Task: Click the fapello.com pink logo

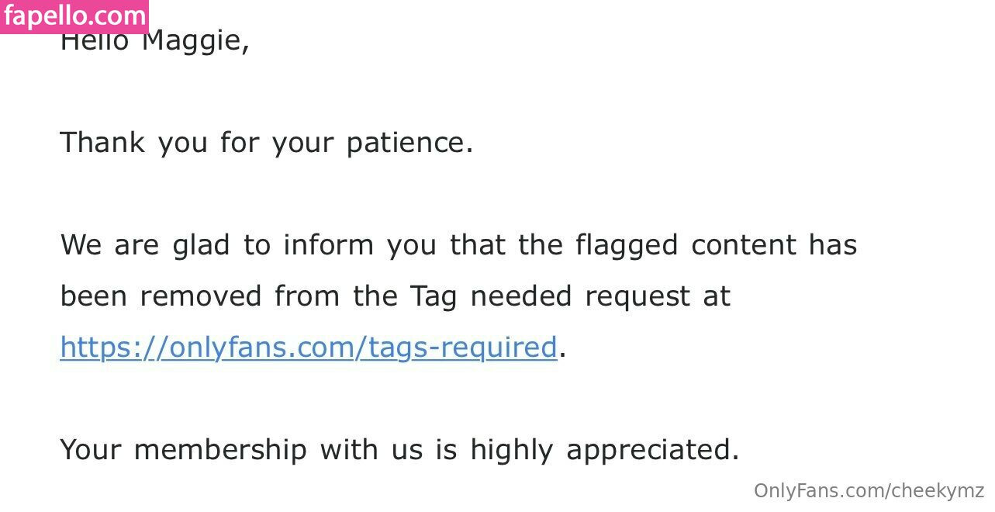Action: coord(74,16)
